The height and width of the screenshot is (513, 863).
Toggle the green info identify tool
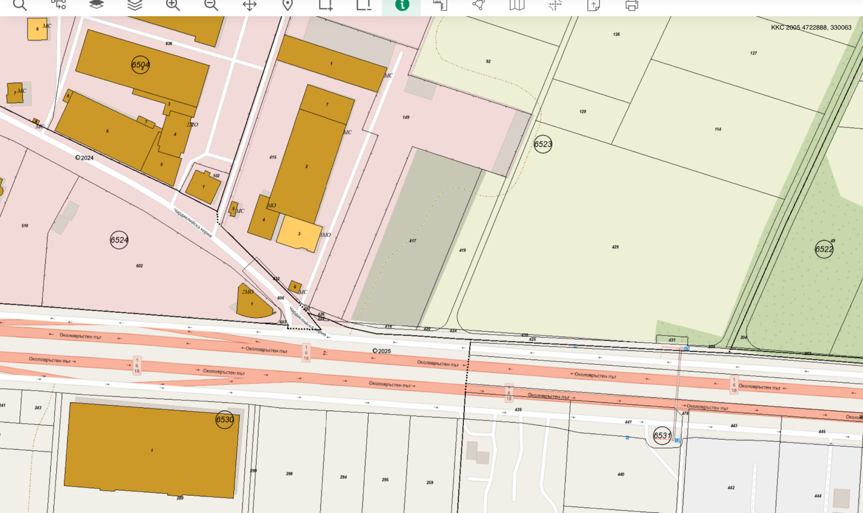(402, 5)
